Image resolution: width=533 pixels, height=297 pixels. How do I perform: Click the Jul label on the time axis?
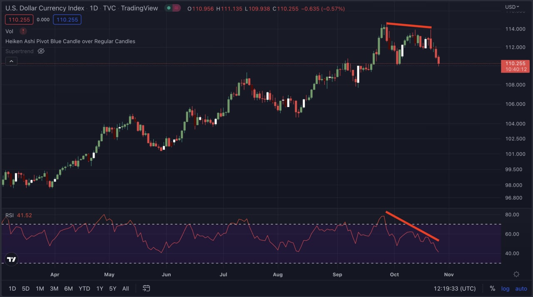click(x=223, y=275)
